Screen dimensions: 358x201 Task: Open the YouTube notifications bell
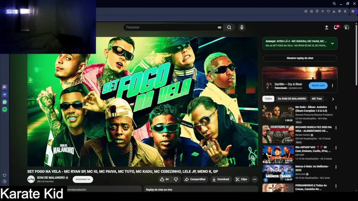(x=336, y=27)
